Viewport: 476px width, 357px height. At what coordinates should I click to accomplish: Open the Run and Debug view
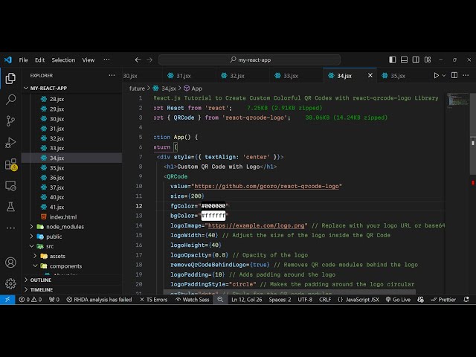click(10, 142)
